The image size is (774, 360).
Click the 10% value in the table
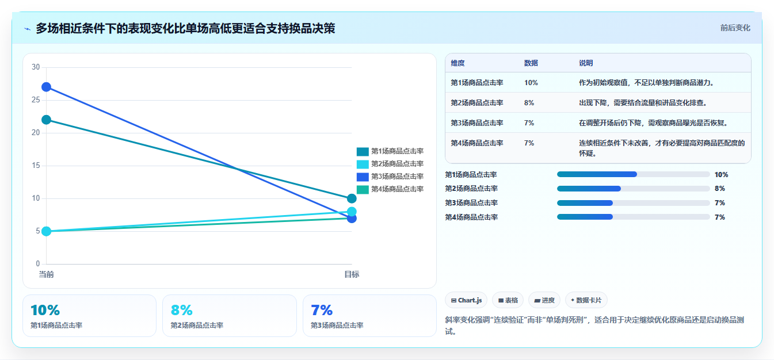531,82
